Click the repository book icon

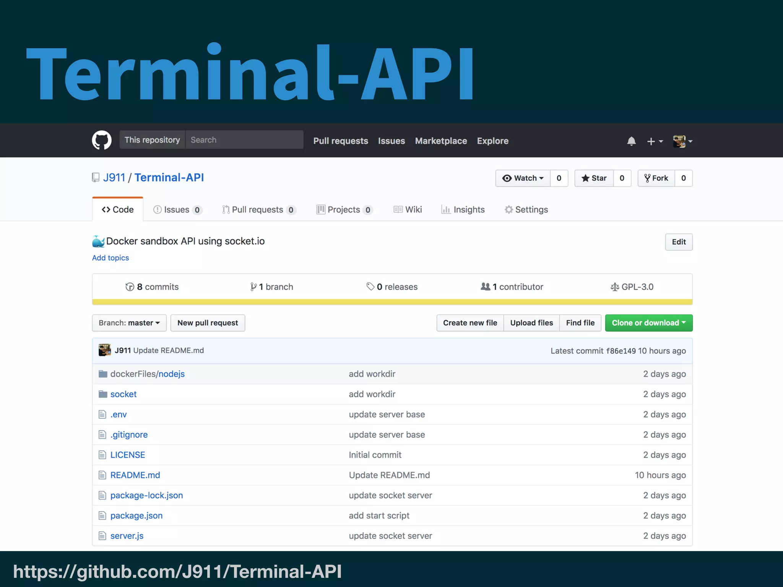[96, 178]
